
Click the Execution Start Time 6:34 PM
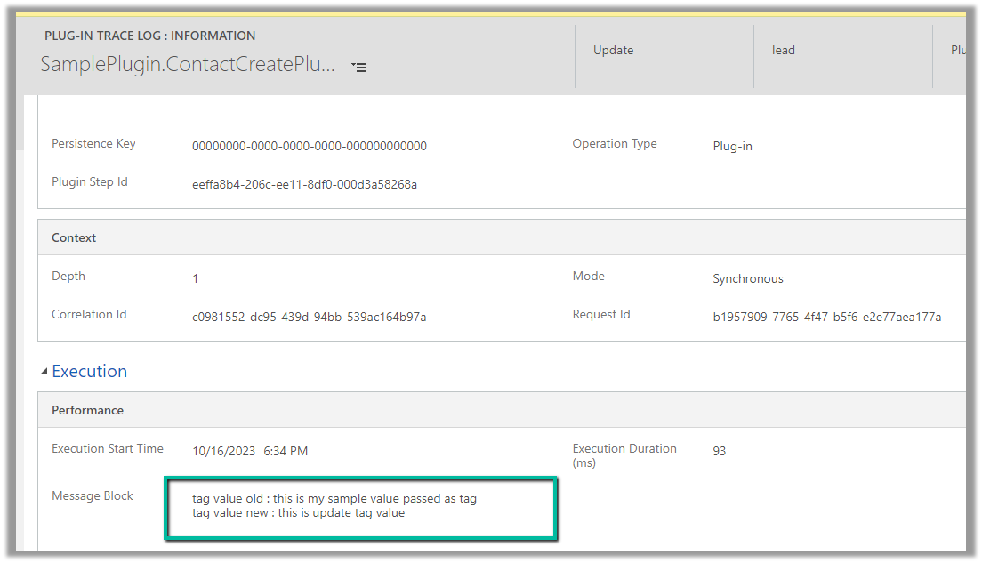click(286, 451)
